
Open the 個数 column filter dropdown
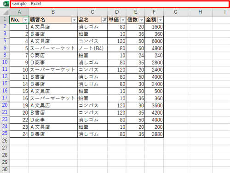[142, 20]
